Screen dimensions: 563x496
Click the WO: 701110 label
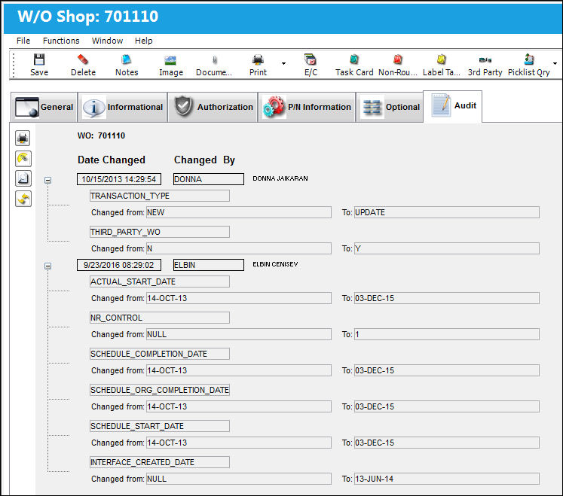[101, 136]
